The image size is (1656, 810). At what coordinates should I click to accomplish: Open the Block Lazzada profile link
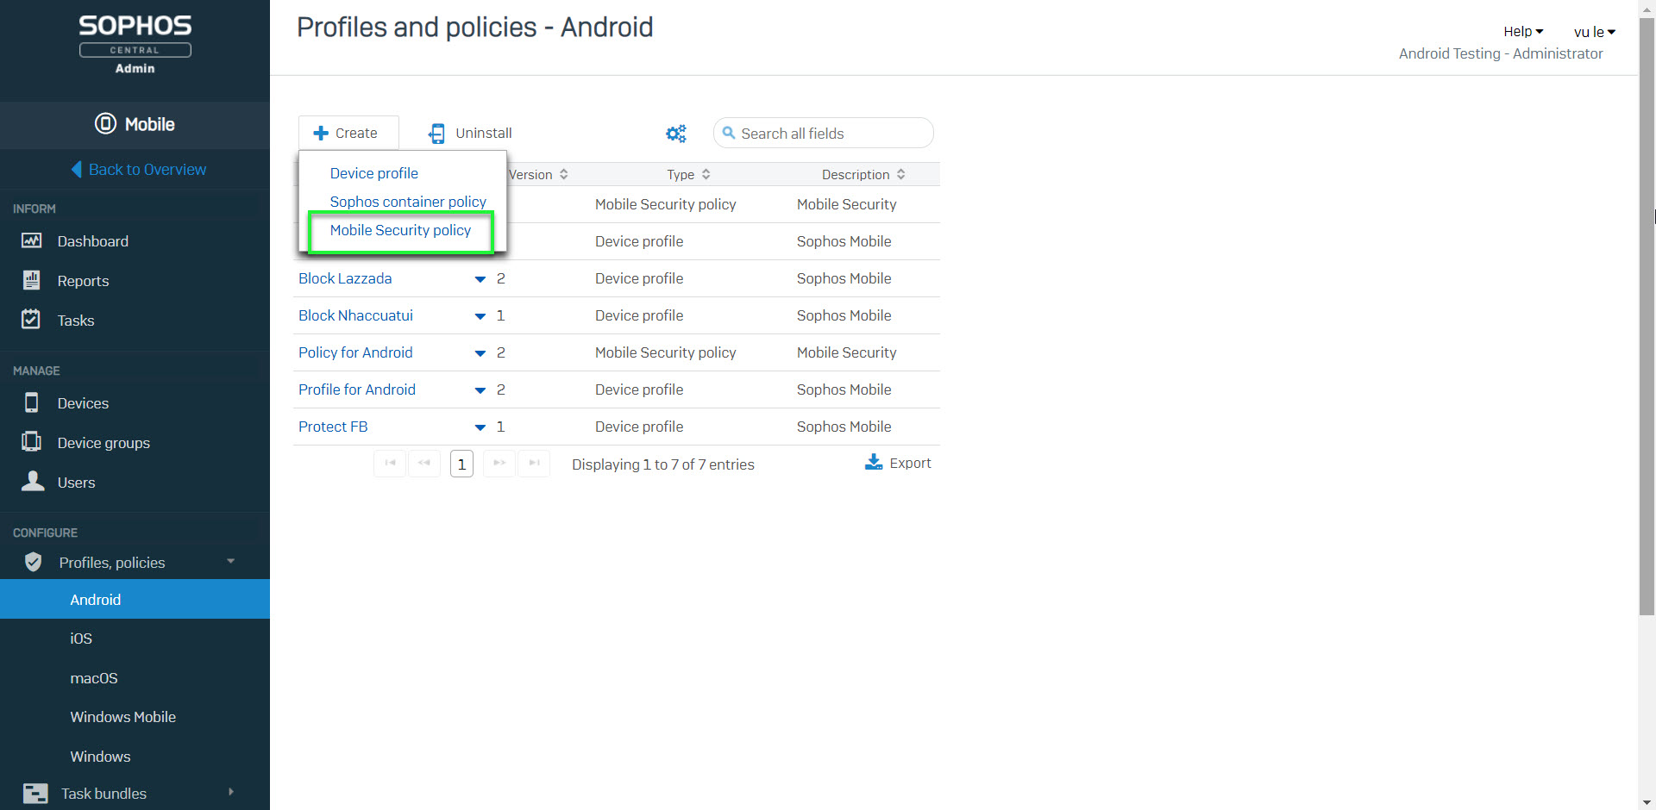click(345, 278)
